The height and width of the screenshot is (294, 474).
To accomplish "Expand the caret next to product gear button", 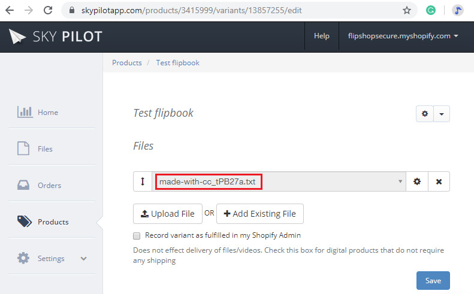I will coord(442,114).
